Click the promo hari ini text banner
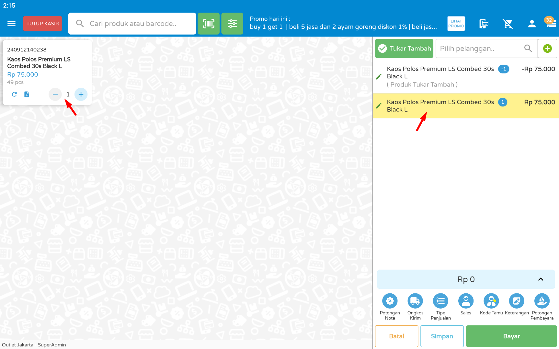This screenshot has width=559, height=349. pyautogui.click(x=344, y=23)
